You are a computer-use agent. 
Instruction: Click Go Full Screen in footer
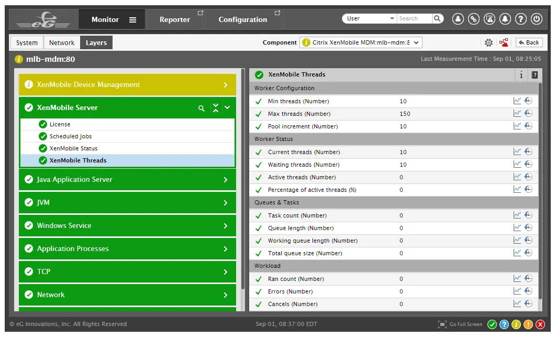pos(460,324)
